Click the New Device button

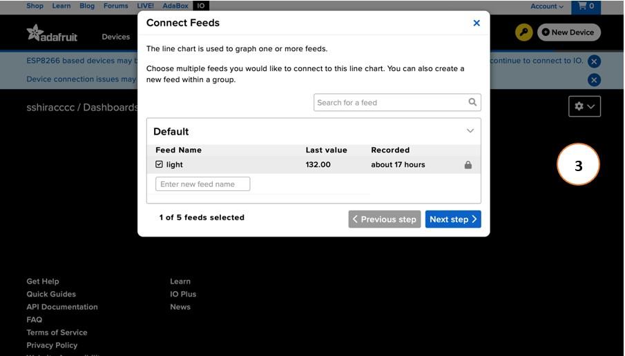coord(569,32)
